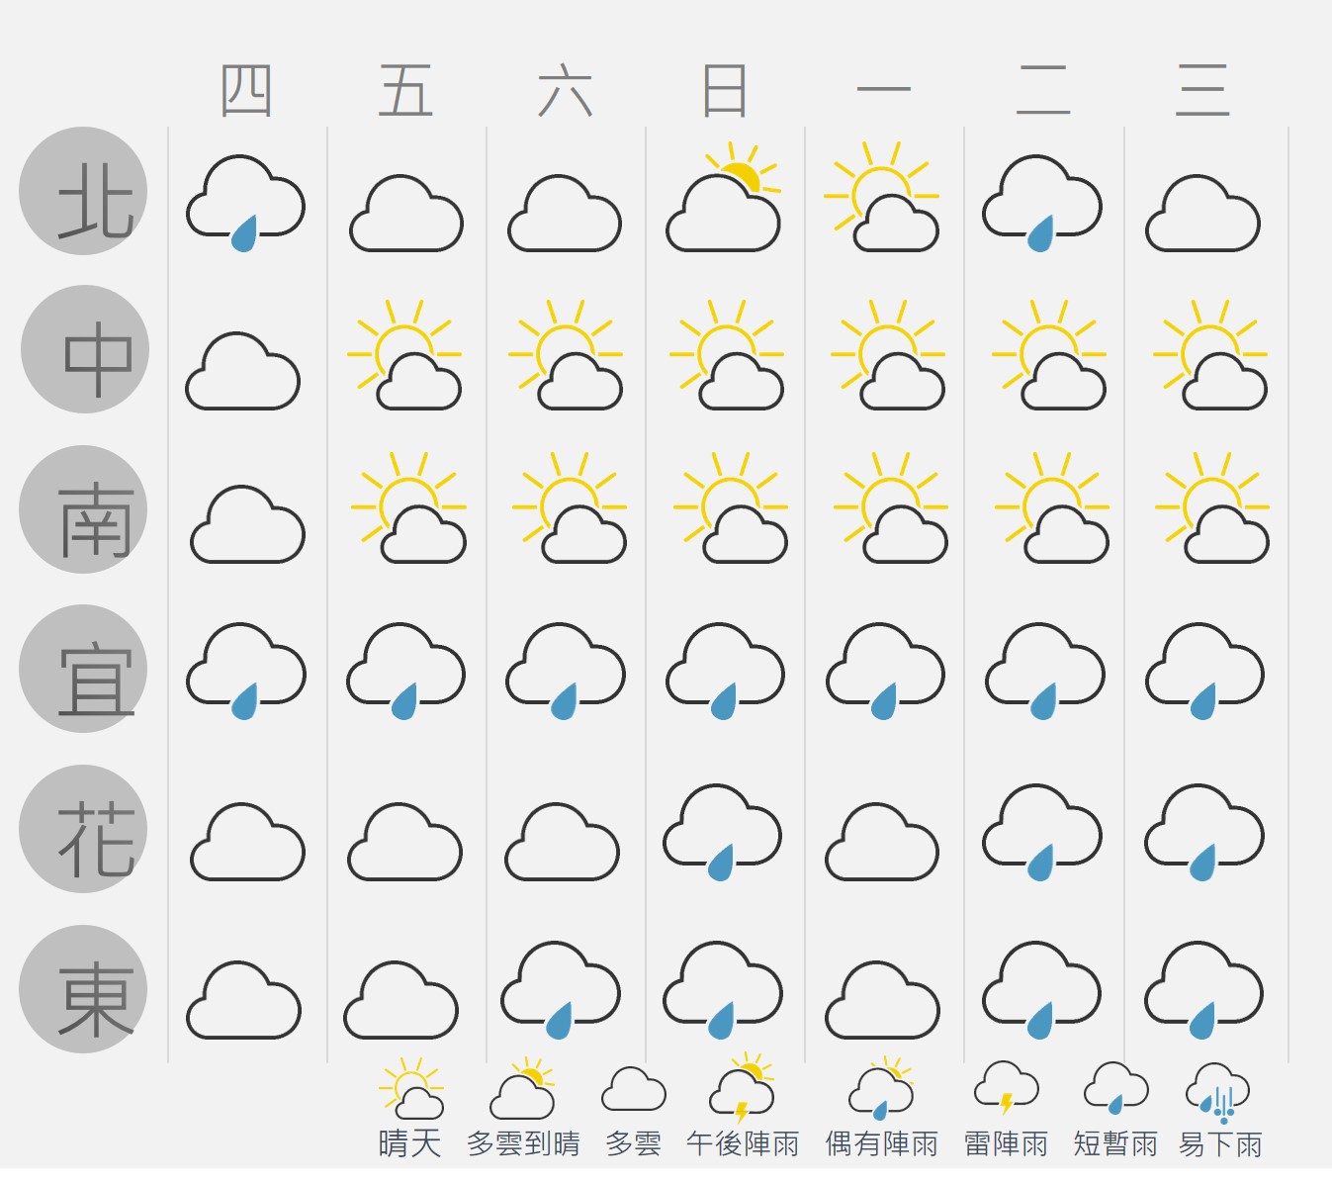1332x1184 pixels.
Task: Click the 四 day column header
Action: click(246, 91)
